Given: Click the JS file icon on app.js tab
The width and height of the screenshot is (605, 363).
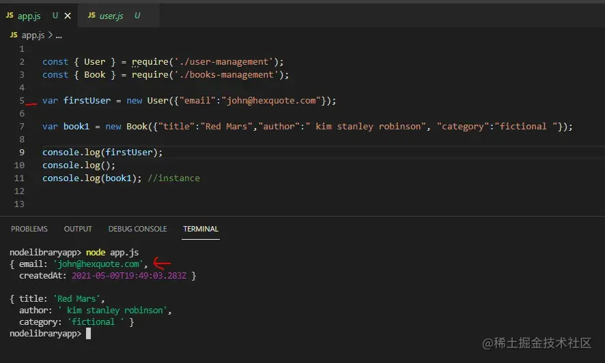Looking at the screenshot, I should point(10,16).
